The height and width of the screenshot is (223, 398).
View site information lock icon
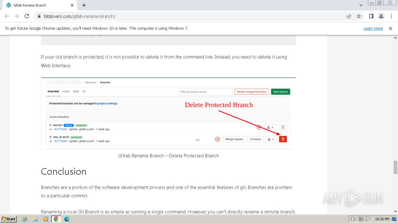[39, 16]
